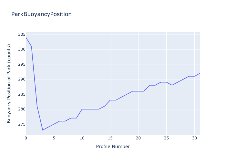Click the x-axis tick label 30

(x=194, y=138)
